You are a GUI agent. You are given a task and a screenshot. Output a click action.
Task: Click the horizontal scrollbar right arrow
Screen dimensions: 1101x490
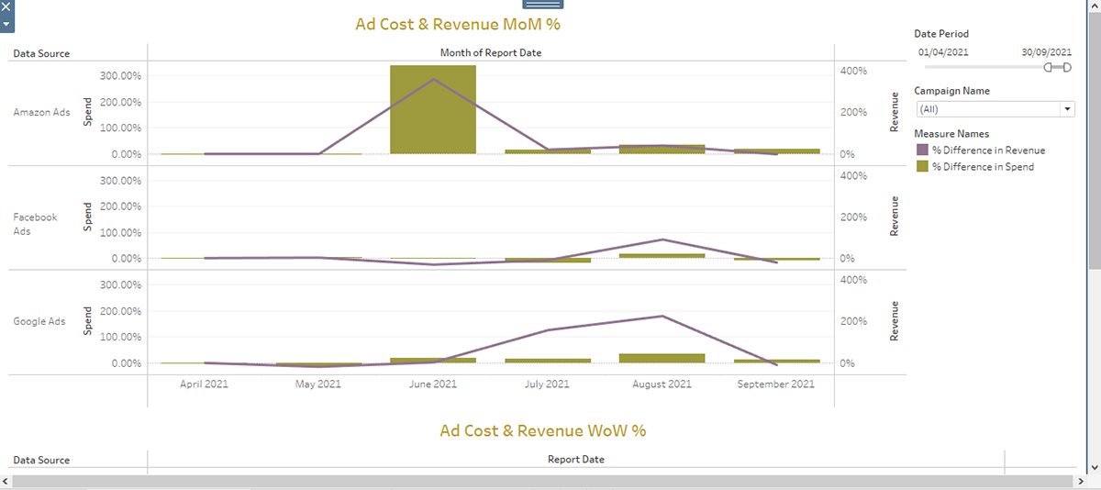click(x=1080, y=482)
